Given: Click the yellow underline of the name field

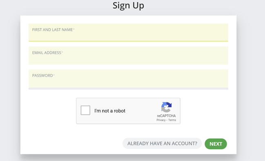Looking at the screenshot, I should pyautogui.click(x=129, y=41).
